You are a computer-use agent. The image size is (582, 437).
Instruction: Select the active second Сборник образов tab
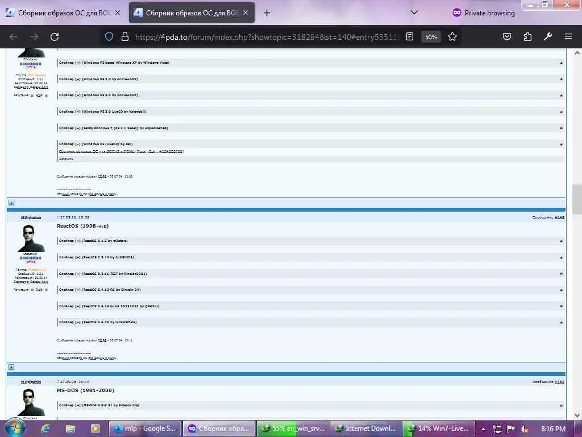(192, 13)
